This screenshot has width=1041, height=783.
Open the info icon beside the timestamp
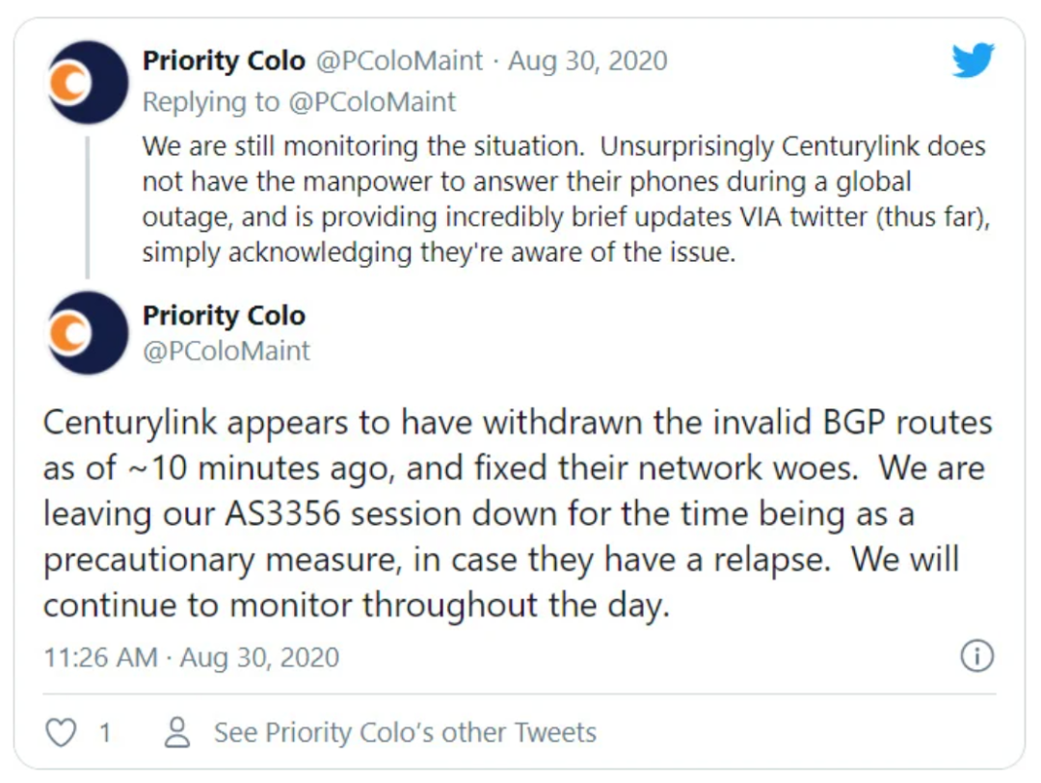click(976, 657)
